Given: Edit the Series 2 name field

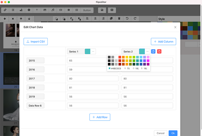Looking at the screenshot, I should pyautogui.click(x=130, y=51).
